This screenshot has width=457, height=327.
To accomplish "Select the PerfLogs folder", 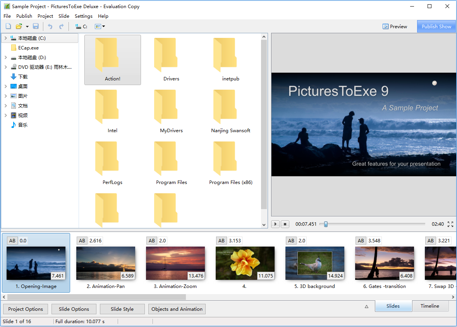I will (112, 163).
